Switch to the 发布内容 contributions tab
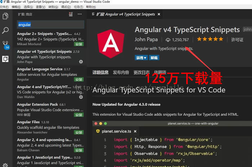This screenshot has width=252, height=167. pyautogui.click(x=121, y=72)
